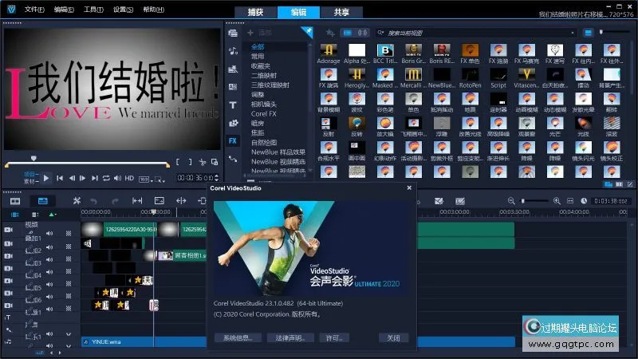
Task: Click the preview scrubber playhead marker
Action: (x=33, y=158)
